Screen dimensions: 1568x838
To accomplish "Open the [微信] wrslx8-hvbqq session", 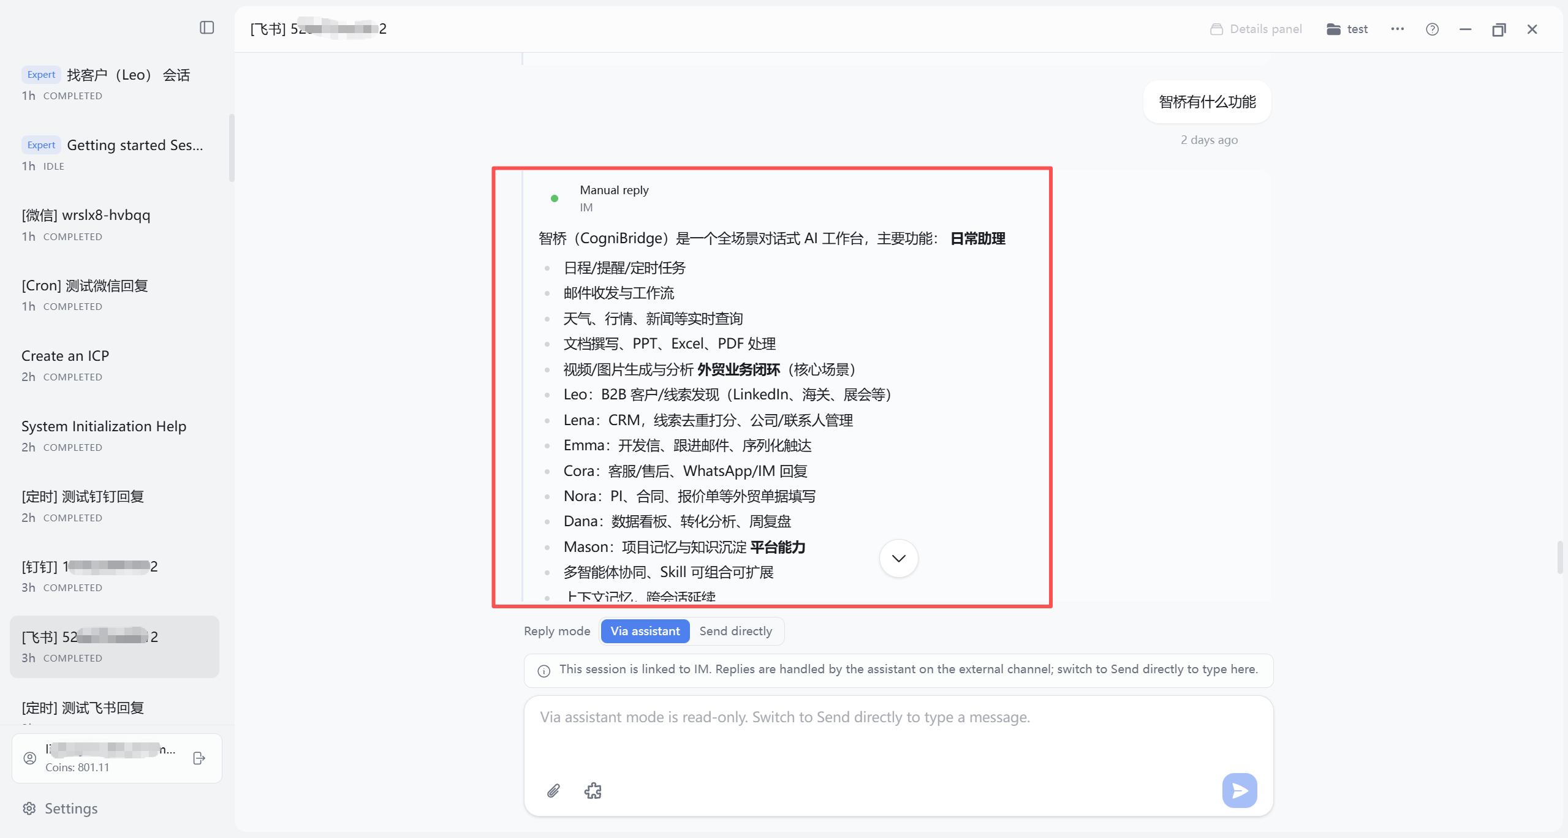I will click(x=115, y=225).
